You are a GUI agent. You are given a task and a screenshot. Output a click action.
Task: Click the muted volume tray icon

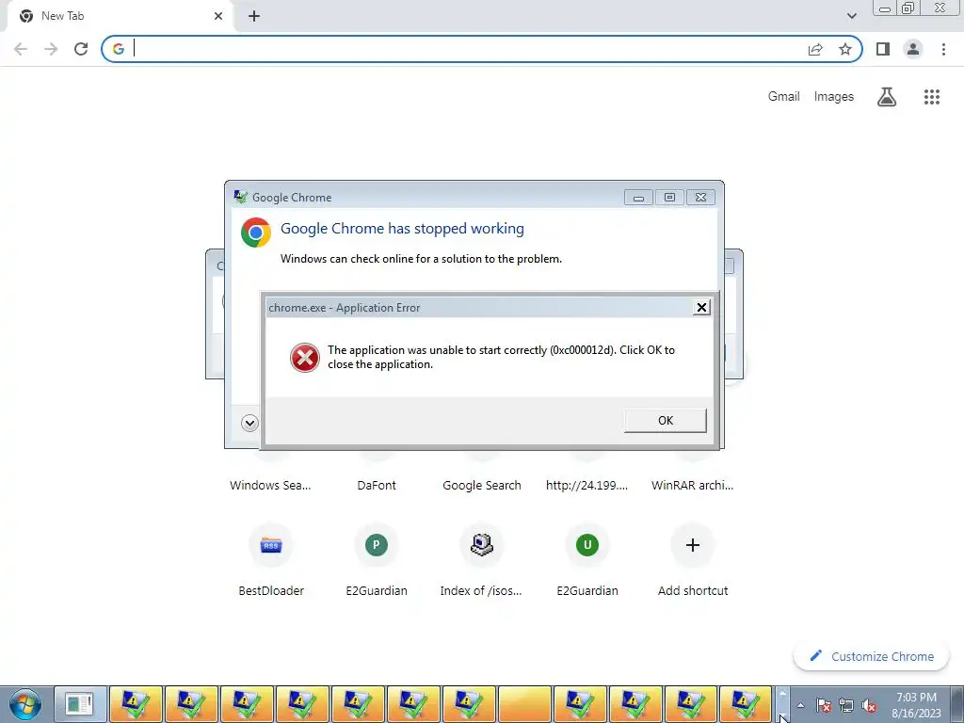click(x=869, y=705)
